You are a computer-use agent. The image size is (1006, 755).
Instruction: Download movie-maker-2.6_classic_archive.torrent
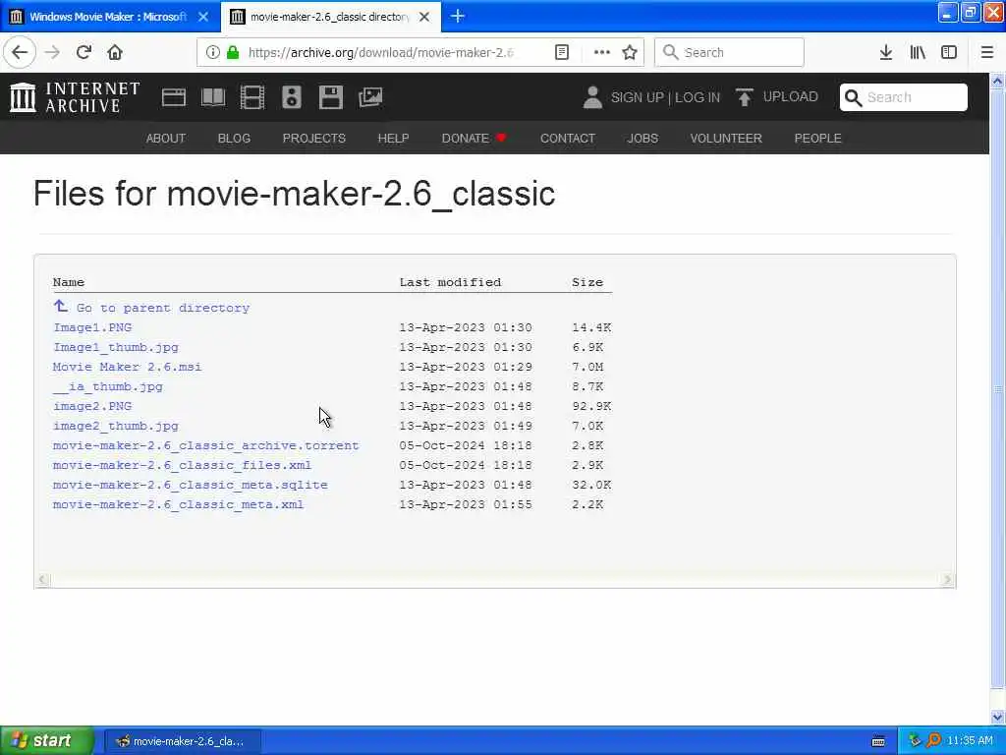click(206, 445)
